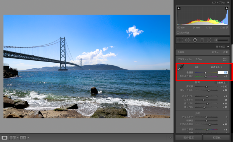This screenshot has width=233, height=142.
Task: Select the red eye correction tool
Action: 195,40
